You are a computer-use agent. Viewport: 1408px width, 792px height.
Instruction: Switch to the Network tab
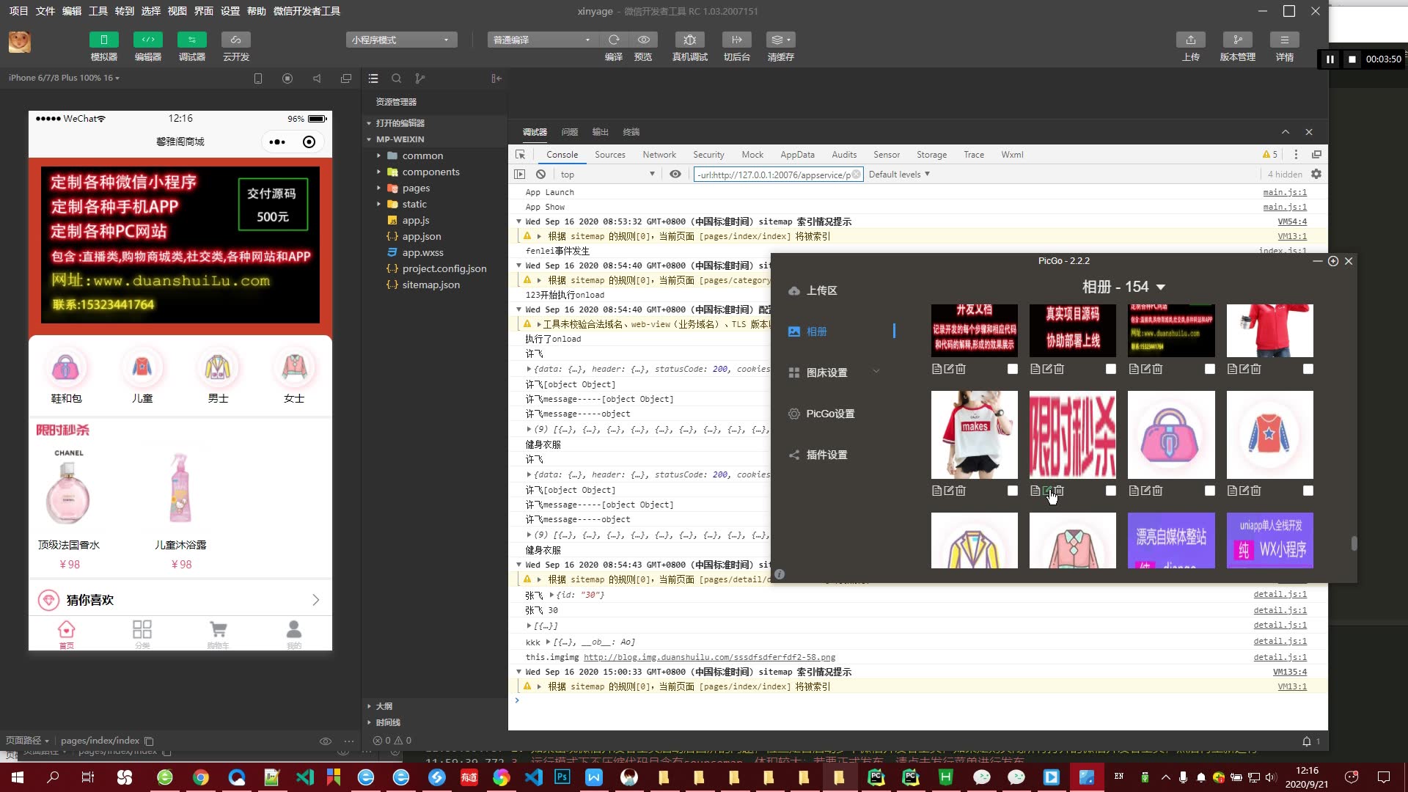[659, 155]
